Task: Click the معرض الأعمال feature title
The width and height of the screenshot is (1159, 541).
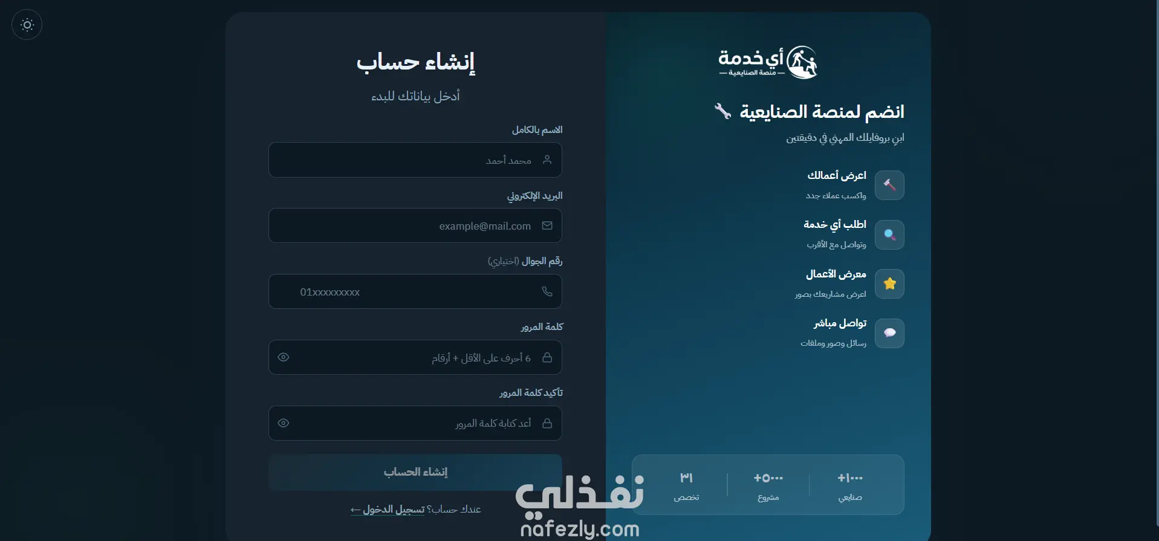Action: (836, 274)
